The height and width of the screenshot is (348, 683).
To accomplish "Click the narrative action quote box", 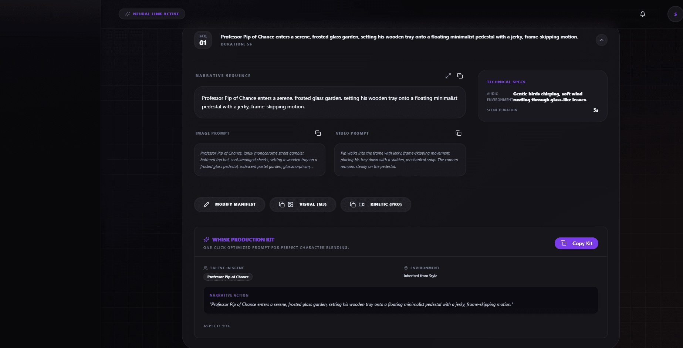I will 400,300.
